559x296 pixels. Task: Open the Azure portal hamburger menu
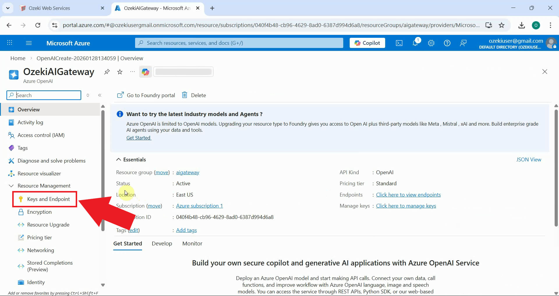(x=29, y=43)
